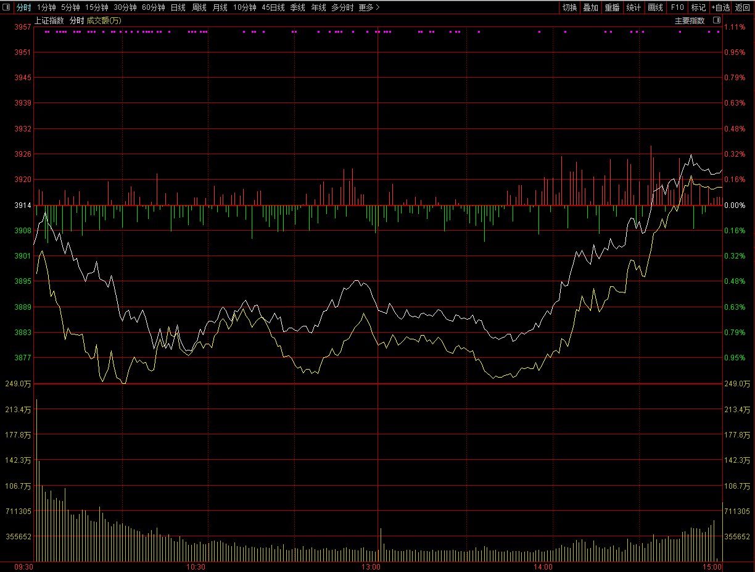Click 叠加 to overlay another security

click(591, 7)
